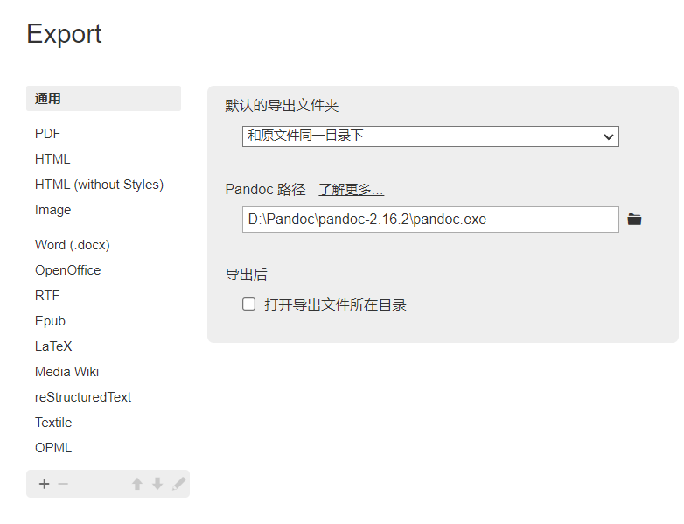Image resolution: width=684 pixels, height=524 pixels.
Task: Open the 默认的导出文件夹 dropdown
Action: tap(430, 136)
